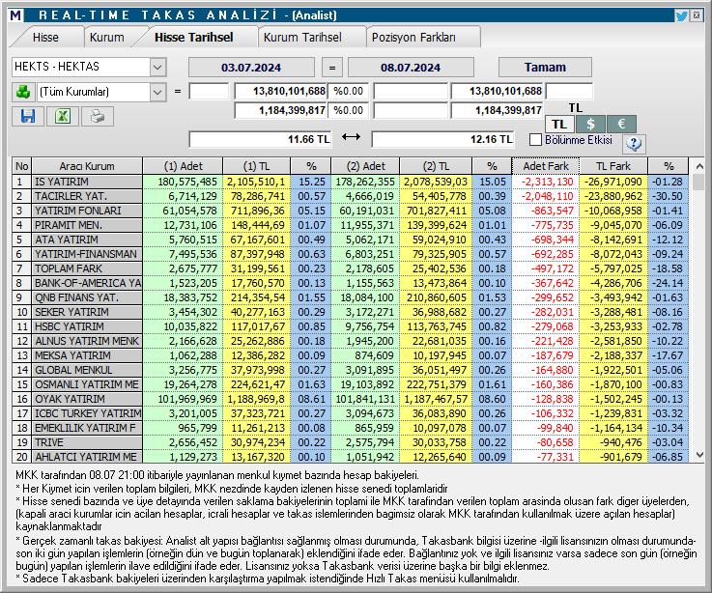Switch to the Hisse tab
Viewport: 712px width, 593px height.
(x=45, y=38)
